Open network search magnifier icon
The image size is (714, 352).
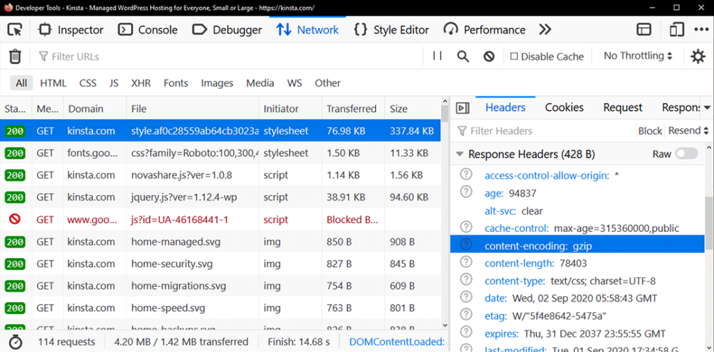(x=463, y=56)
